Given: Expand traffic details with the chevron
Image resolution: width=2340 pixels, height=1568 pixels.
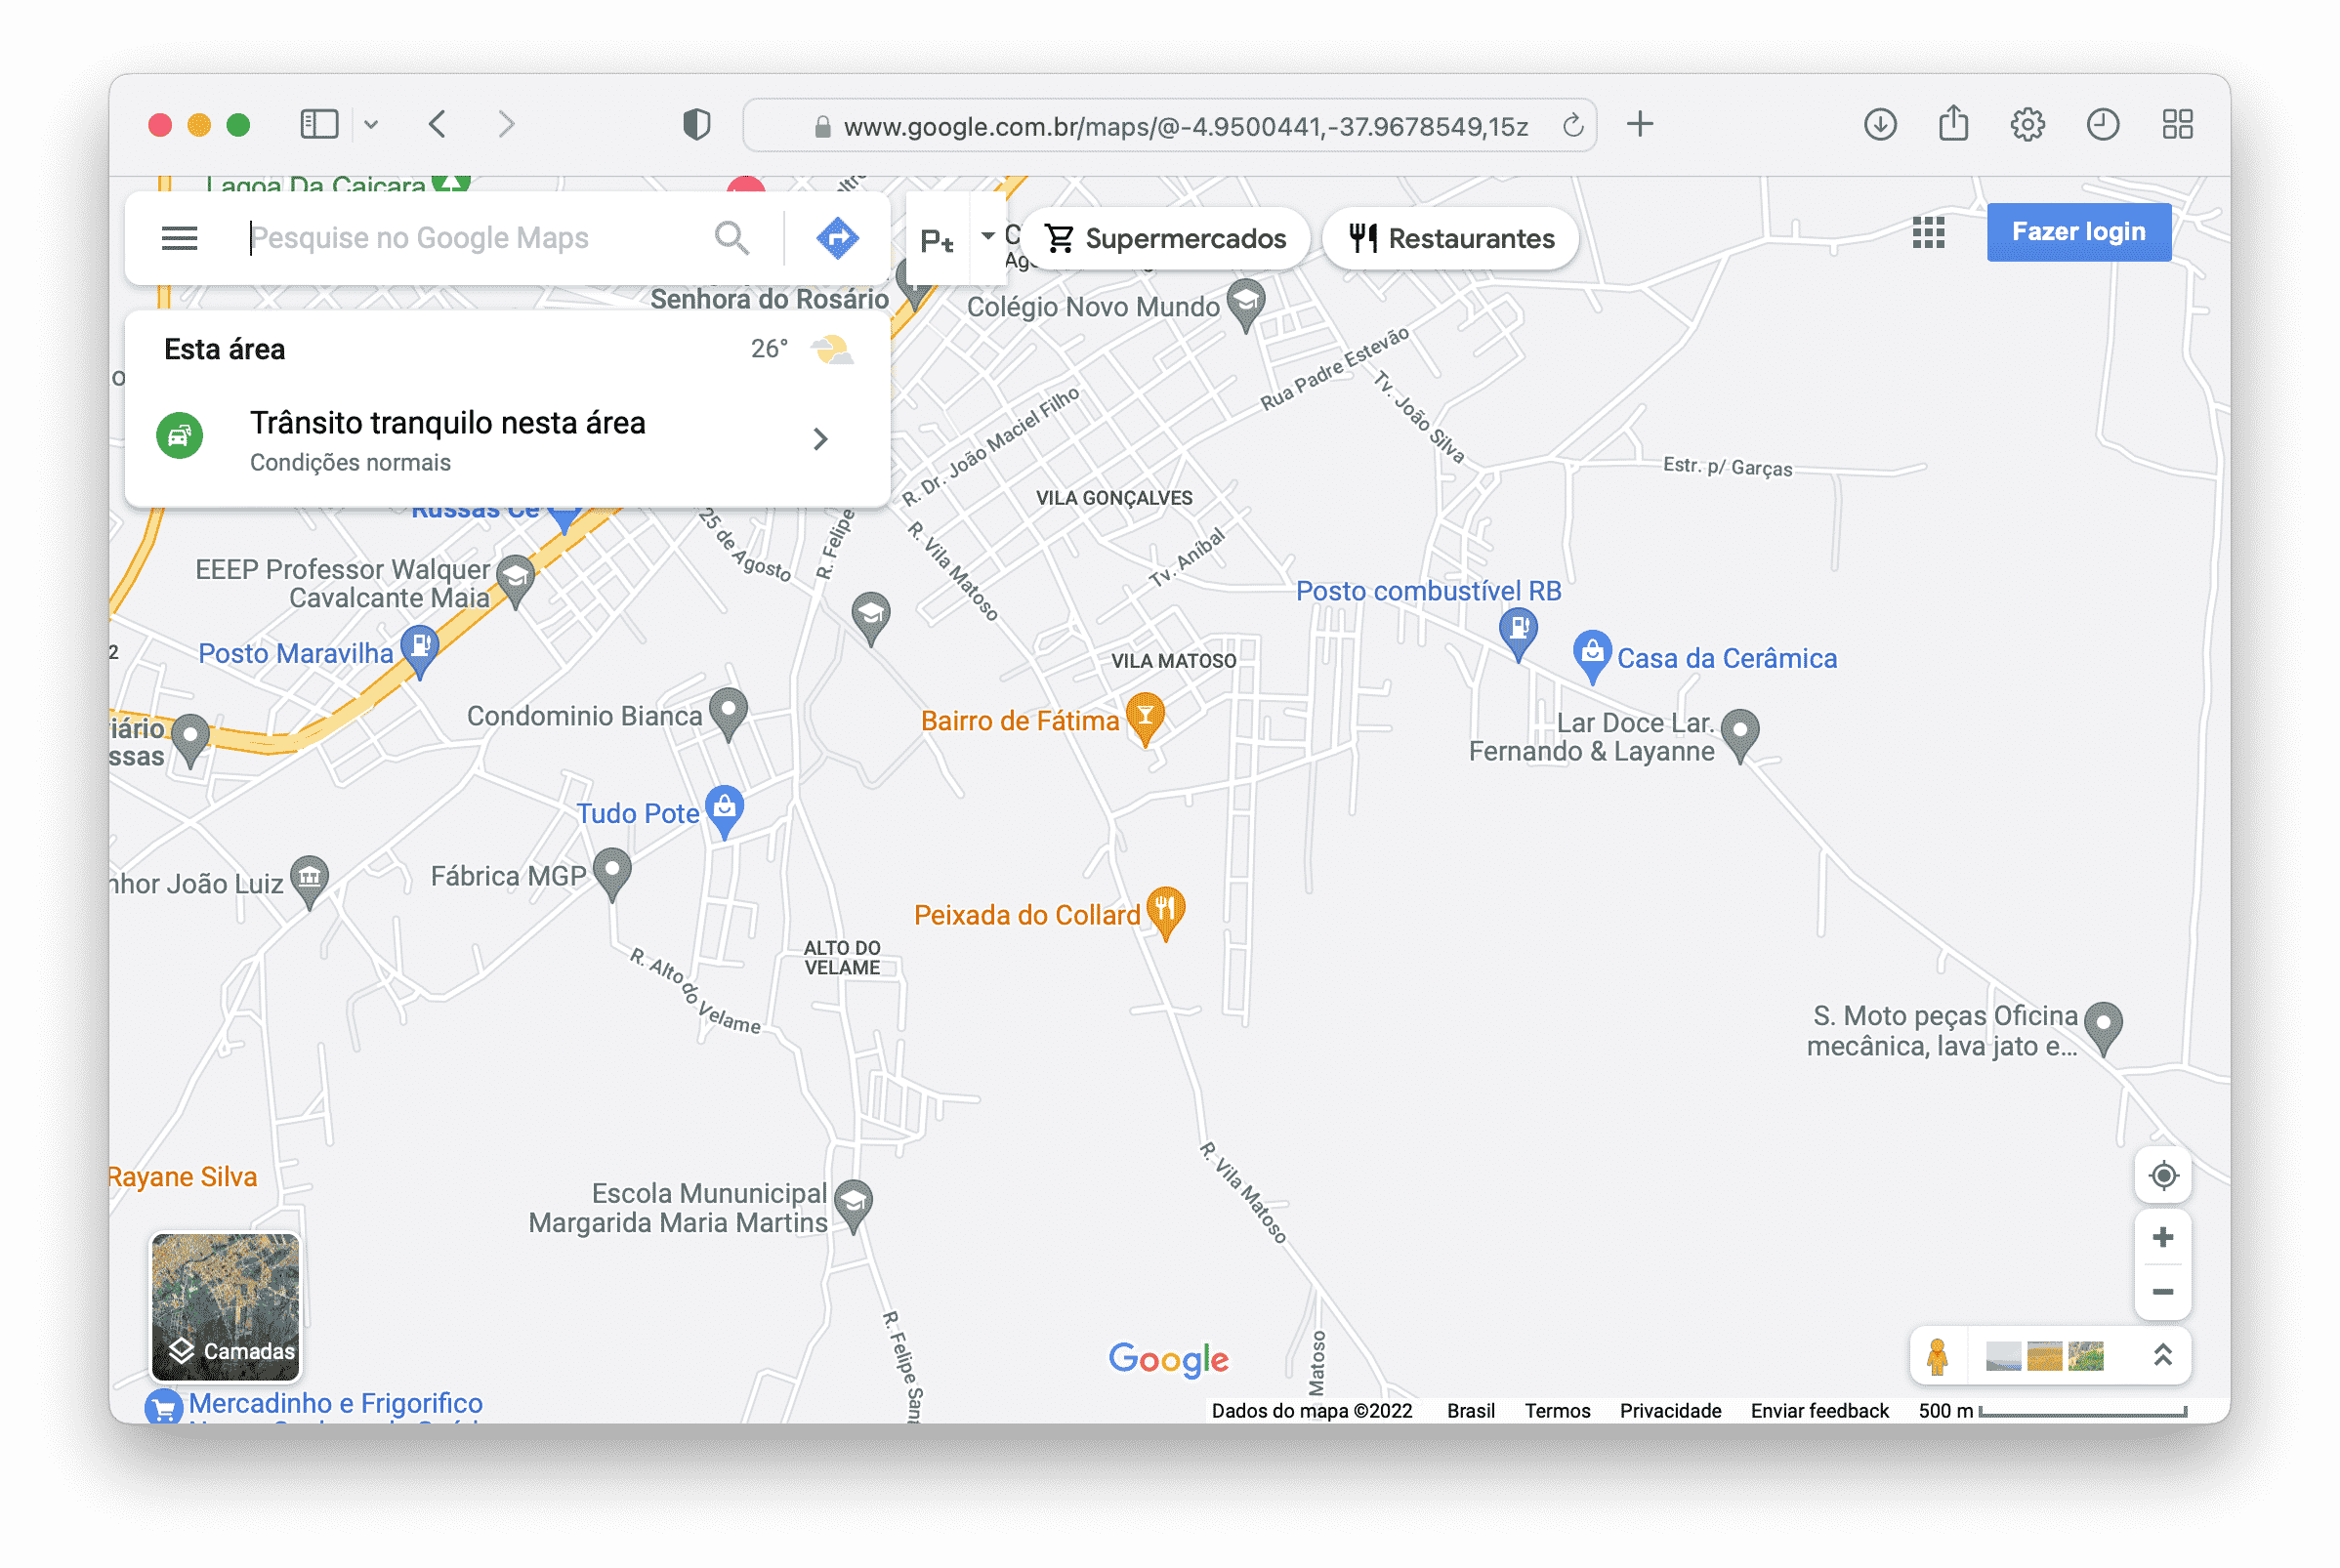Looking at the screenshot, I should [821, 439].
